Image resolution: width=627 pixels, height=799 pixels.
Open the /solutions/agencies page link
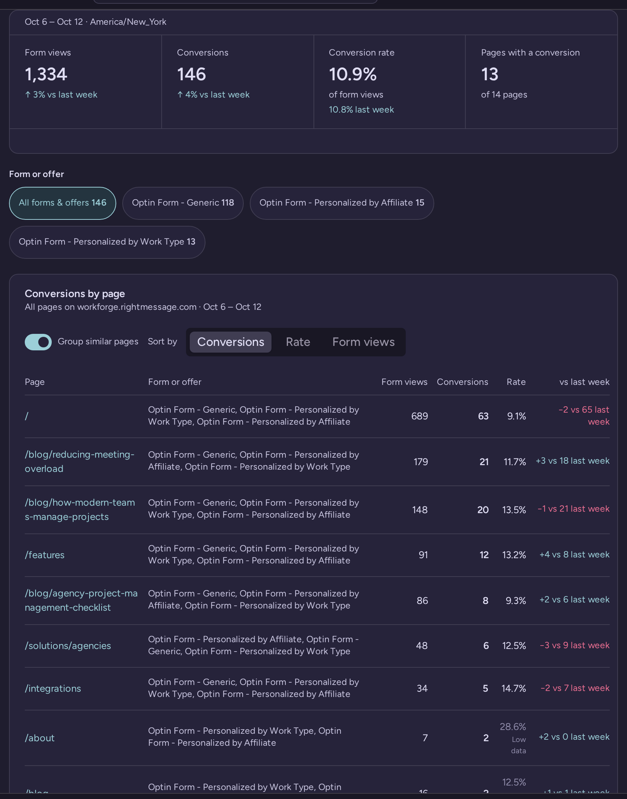(x=68, y=646)
